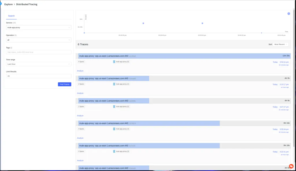The height and width of the screenshot is (171, 296).
Task: Click the blue service swatch in the 12m 25s trace
Action: click(x=114, y=62)
